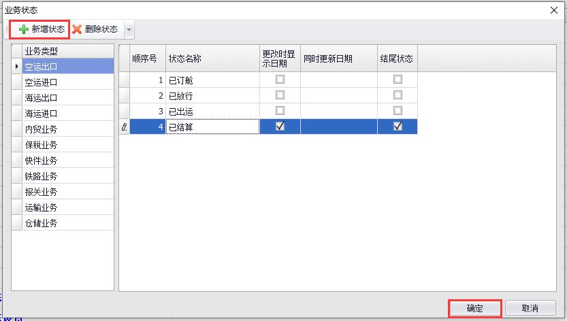The height and width of the screenshot is (321, 567).
Task: Click the green plus 新增状态 icon
Action: 24,29
